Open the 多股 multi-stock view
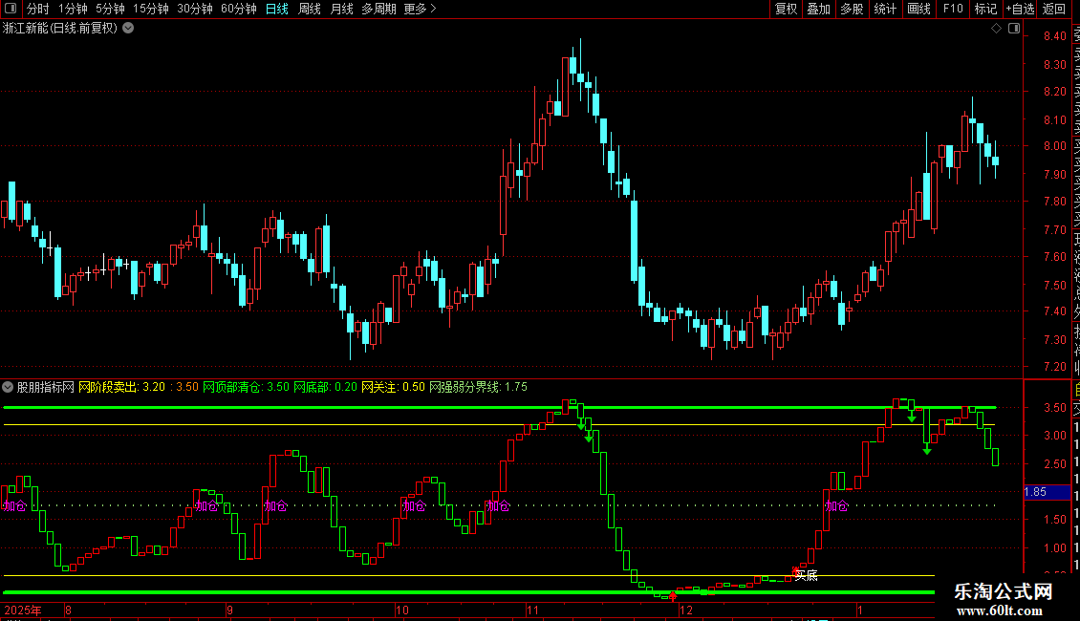The width and height of the screenshot is (1080, 621). coord(852,9)
